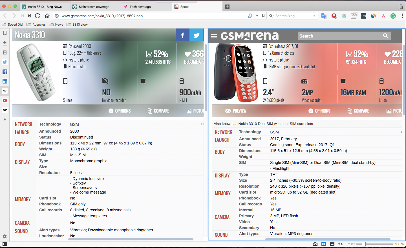Click the green Grammarly extension icon
Screen dimensions: 406x248
click(393, 16)
